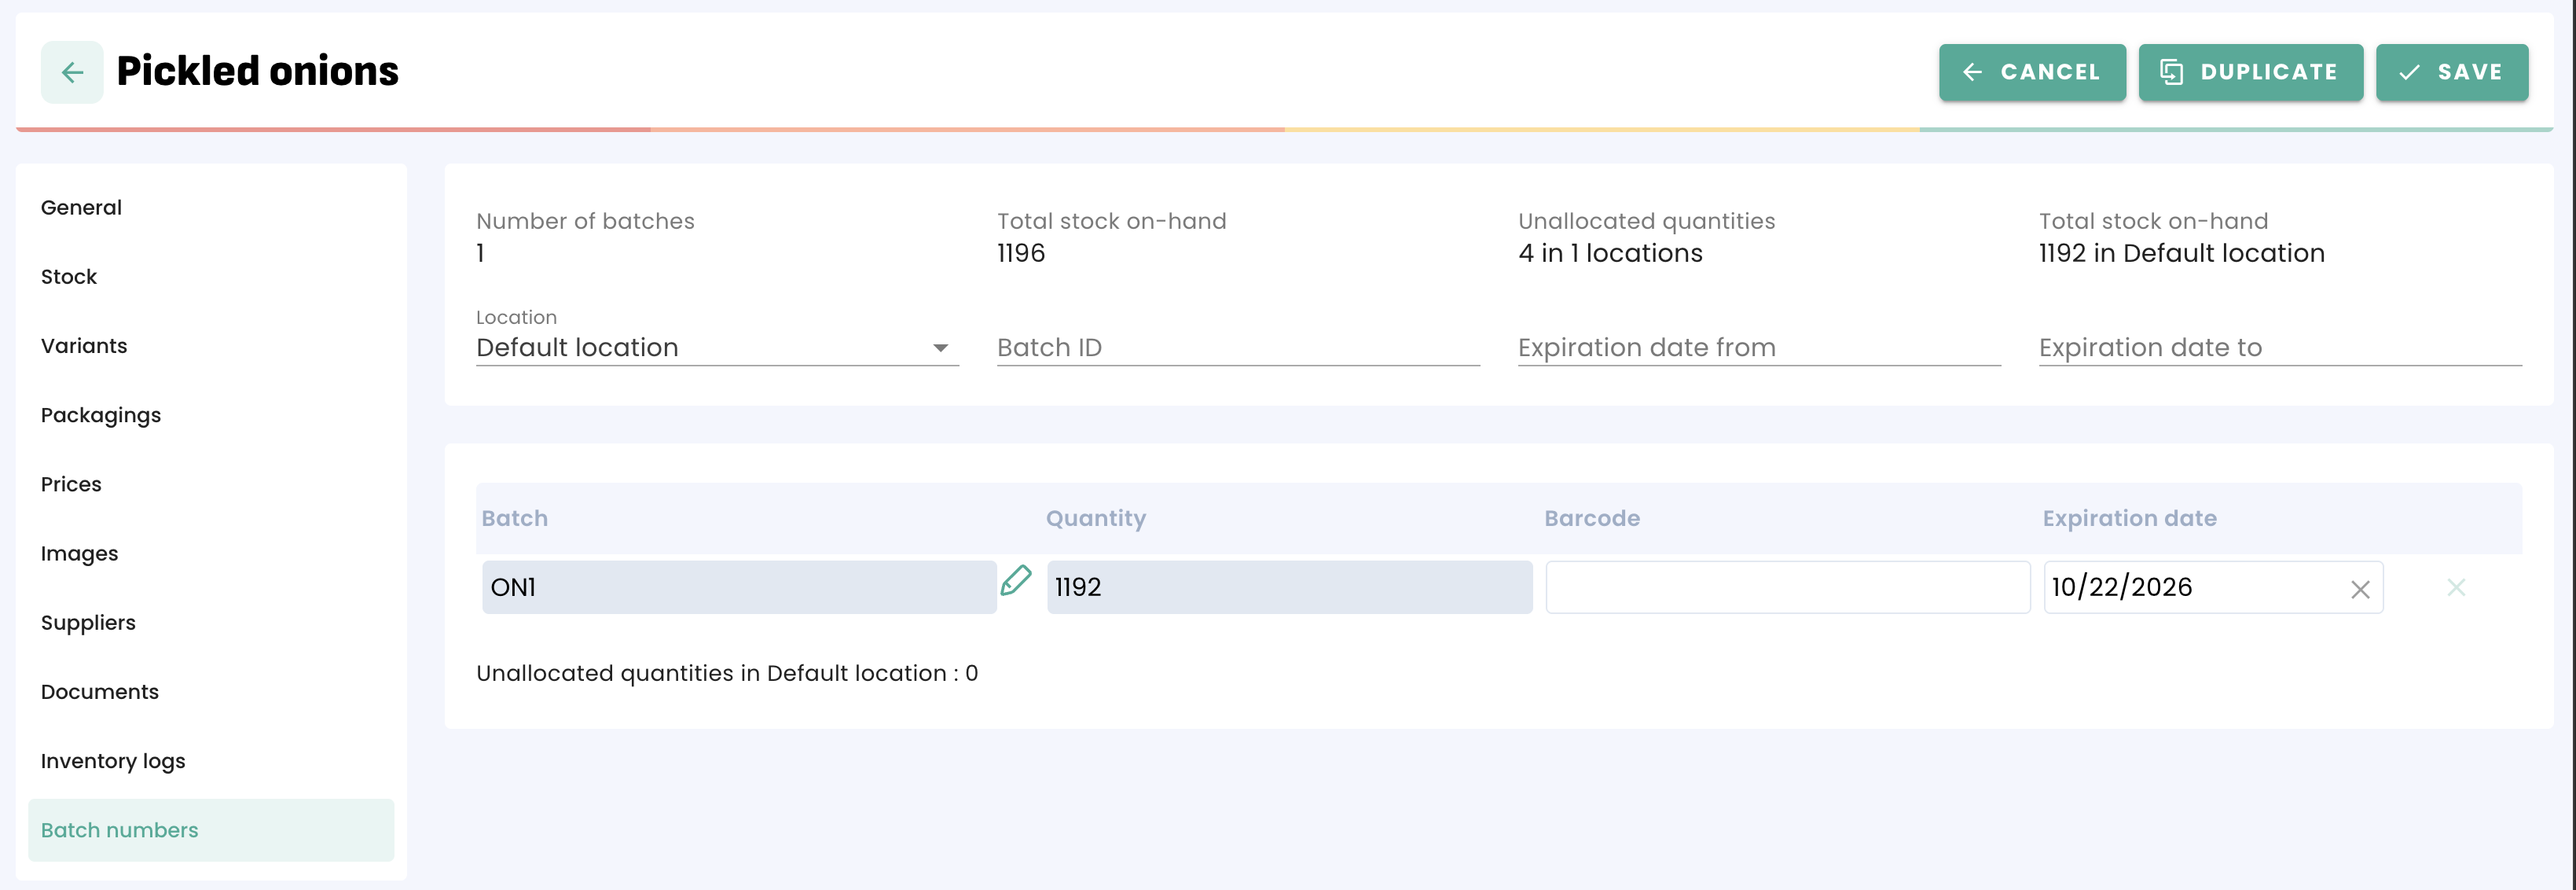Open the Suppliers section
2576x890 pixels.
coord(88,623)
